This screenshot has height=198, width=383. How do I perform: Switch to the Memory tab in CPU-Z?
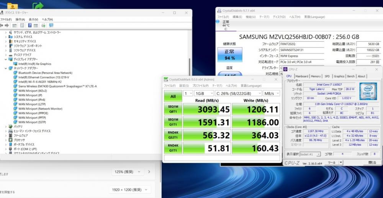(316, 77)
